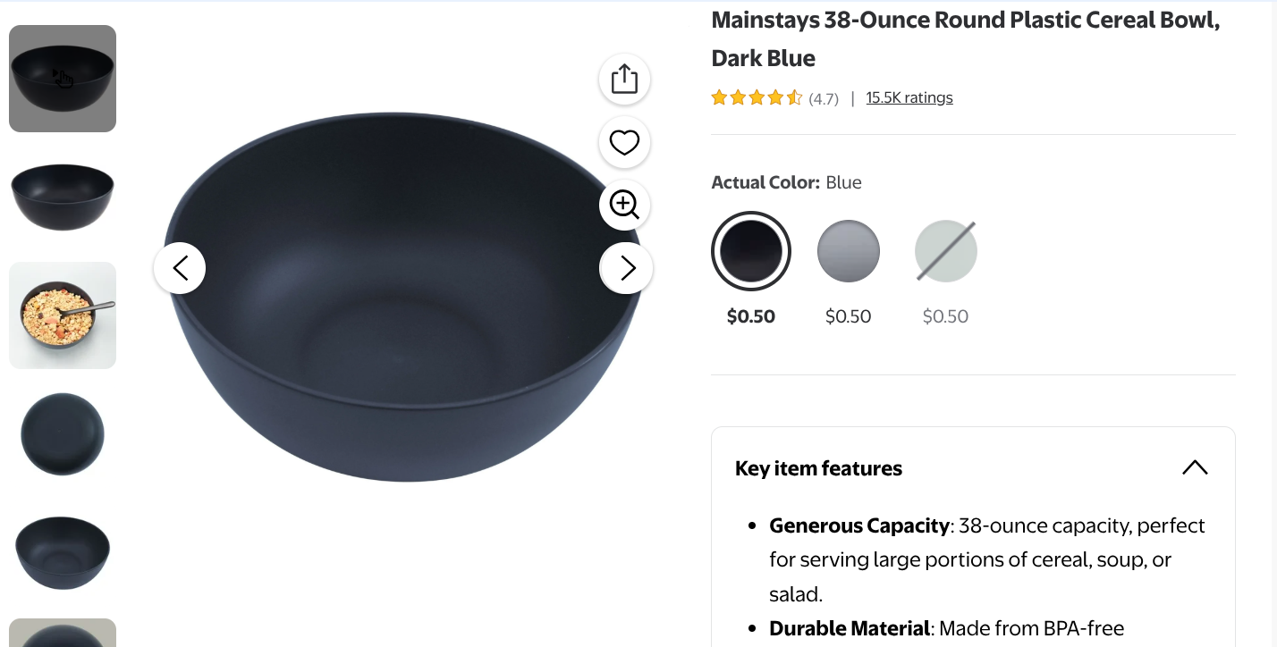Select second bowl side-view thumbnail
1277x647 pixels.
63,197
